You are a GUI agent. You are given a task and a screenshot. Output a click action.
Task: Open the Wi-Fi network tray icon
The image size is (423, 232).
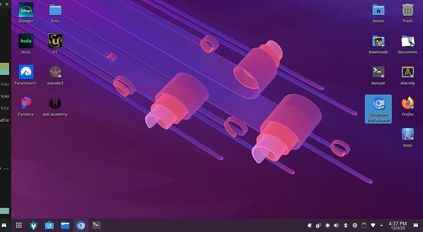(373, 225)
